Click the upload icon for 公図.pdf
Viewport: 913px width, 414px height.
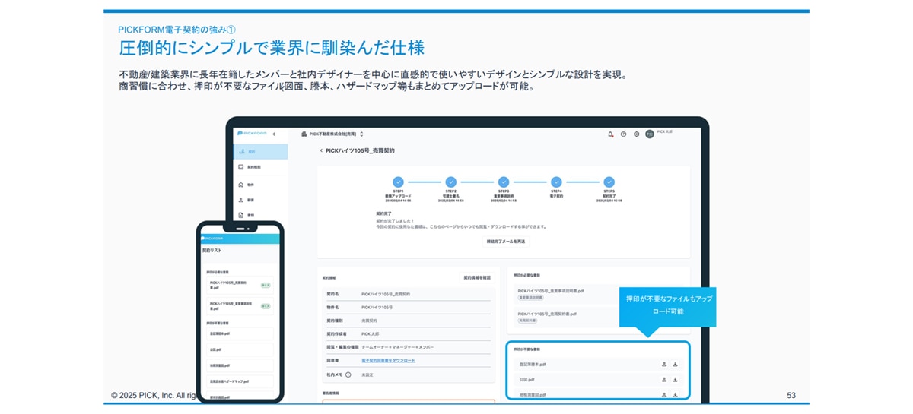pyautogui.click(x=664, y=379)
